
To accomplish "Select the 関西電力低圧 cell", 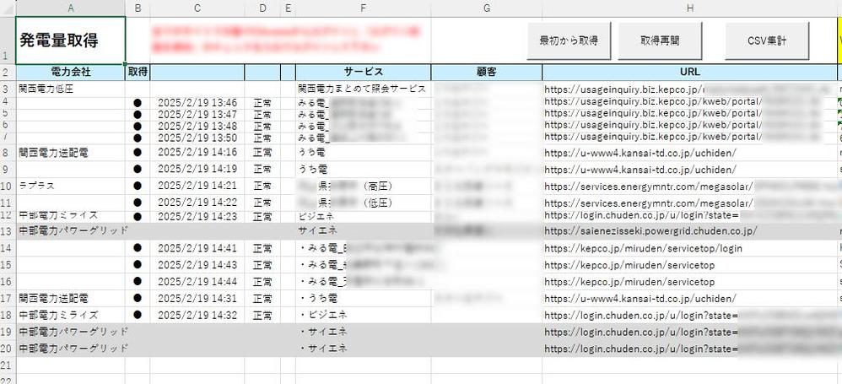I will [x=71, y=89].
